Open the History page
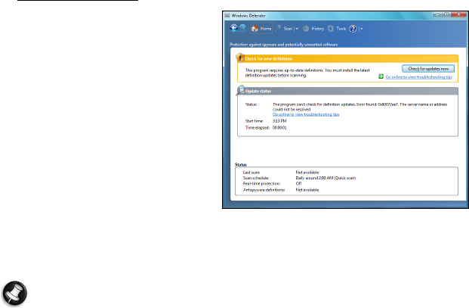This screenshot has height=308, width=469. point(313,29)
